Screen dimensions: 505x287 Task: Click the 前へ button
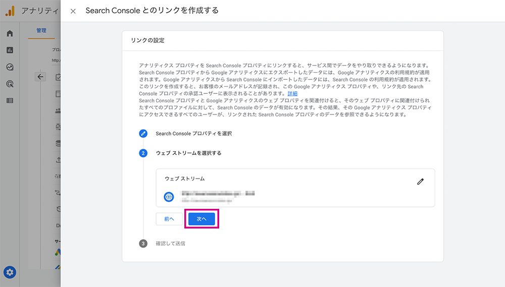169,219
